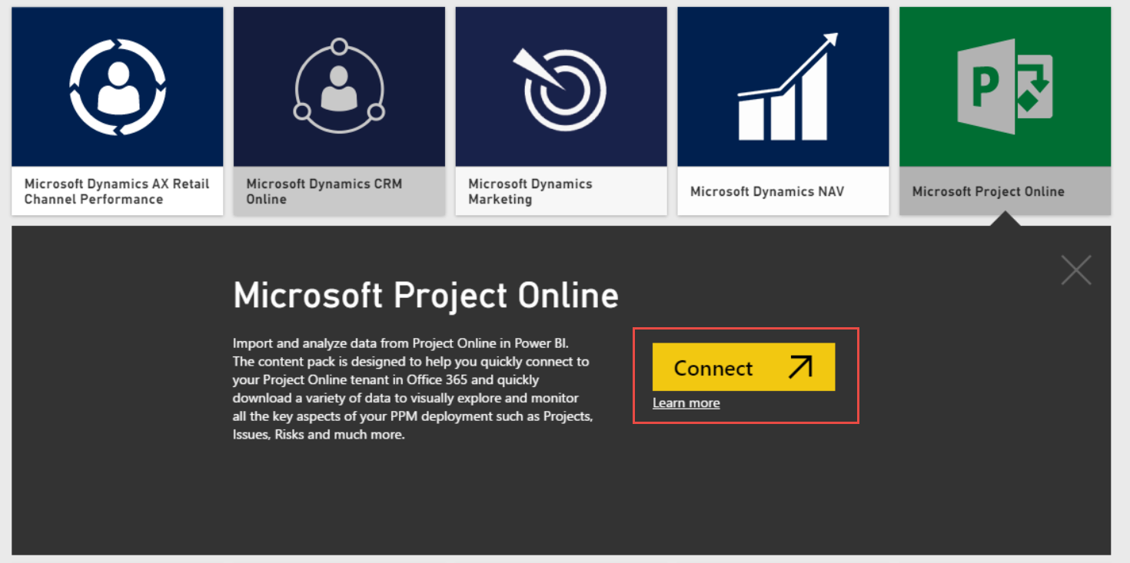Select the circular recycling-arrows icon on the AX Retail tile
Screen dimensions: 1130x563
coord(117,87)
